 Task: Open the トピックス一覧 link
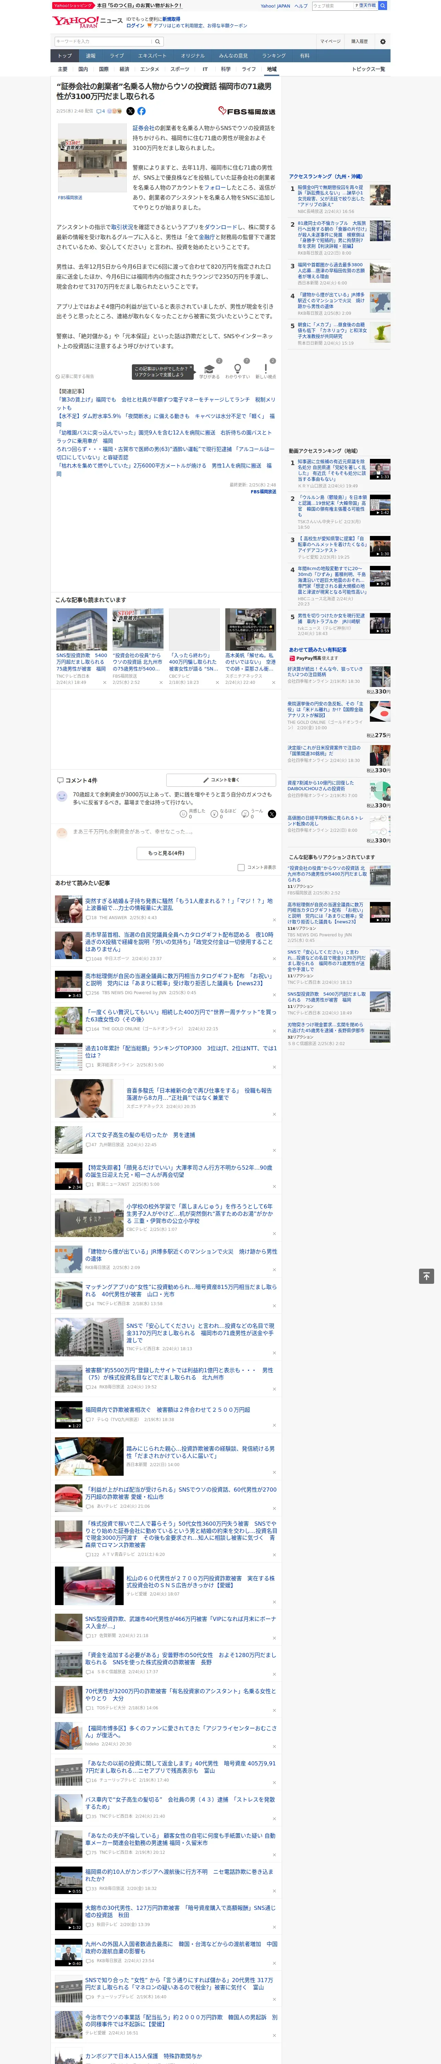point(368,69)
